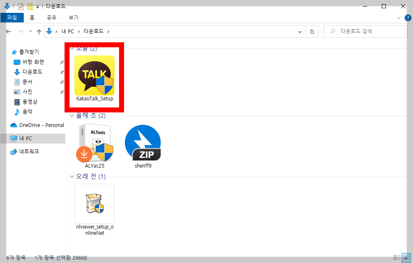
Task: Collapse the 오늘 (2) group
Action: coord(72,48)
